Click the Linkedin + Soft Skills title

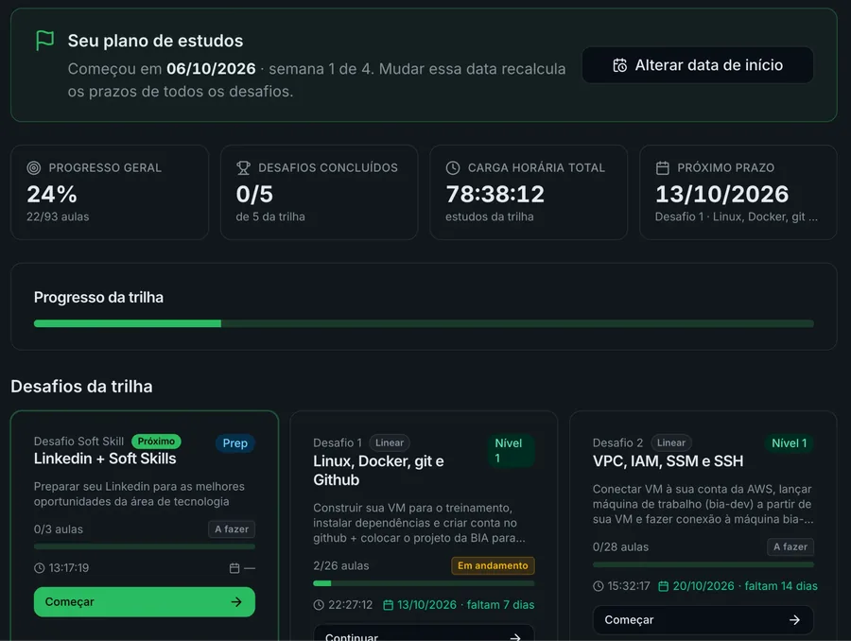[105, 459]
